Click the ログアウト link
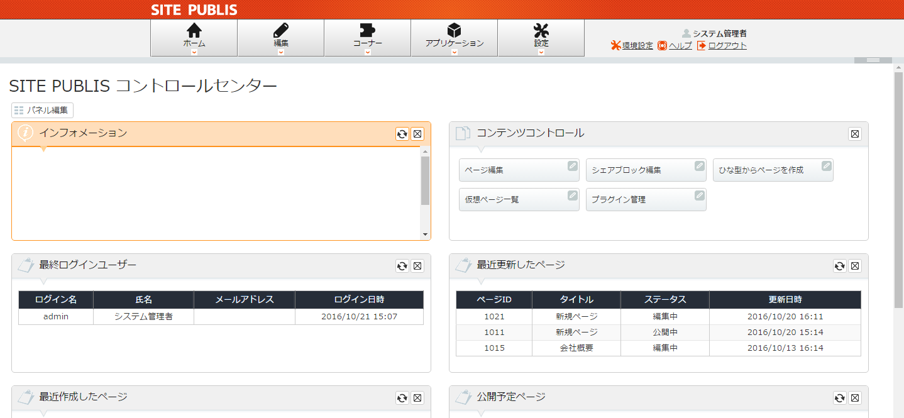904x418 pixels. pyautogui.click(x=727, y=46)
